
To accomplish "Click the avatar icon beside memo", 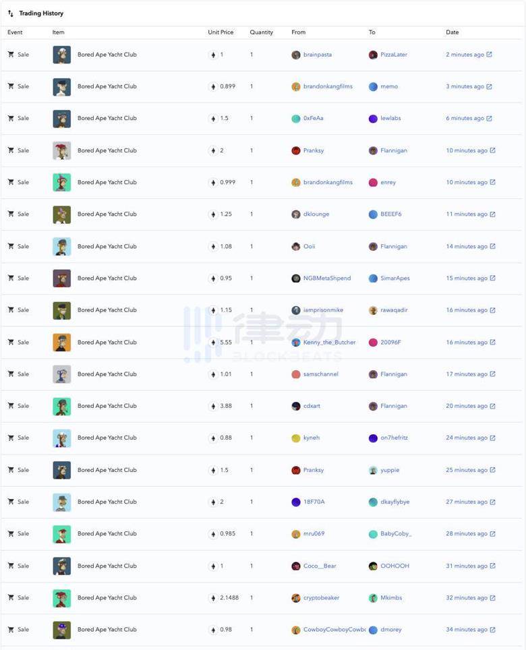I will [x=373, y=86].
